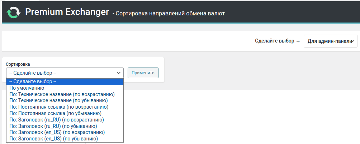This screenshot has height=144, width=360.
Task: Open the 'Для админ-панели' dropdown
Action: tap(330, 41)
